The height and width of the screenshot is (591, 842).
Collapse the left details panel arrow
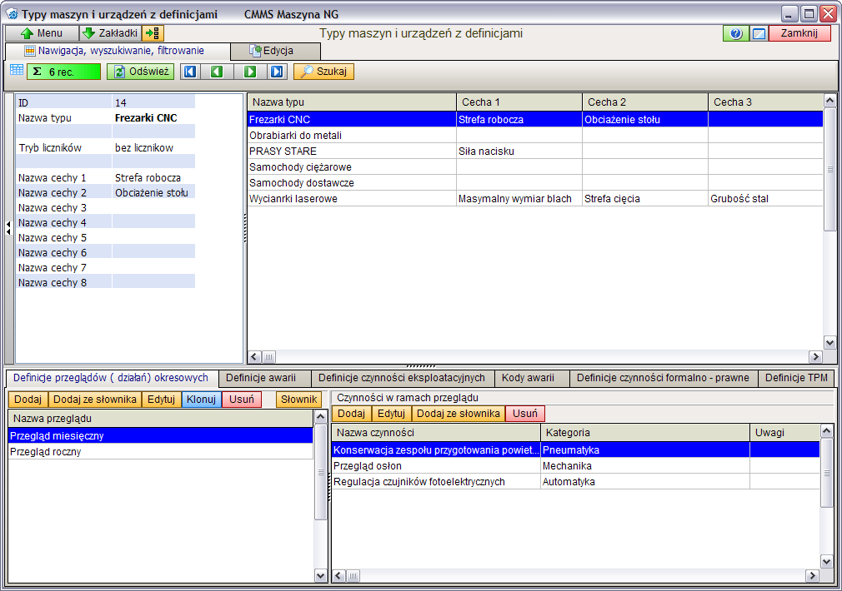tap(8, 228)
